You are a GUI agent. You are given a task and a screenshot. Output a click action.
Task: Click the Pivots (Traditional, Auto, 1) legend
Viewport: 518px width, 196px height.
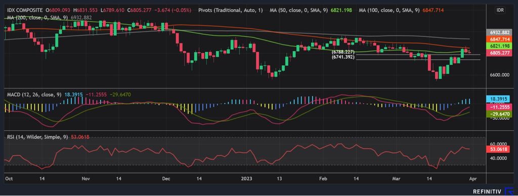point(231,11)
